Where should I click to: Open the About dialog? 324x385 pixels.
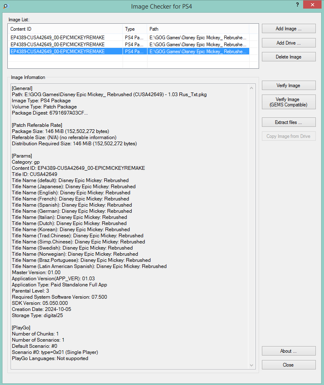coord(289,351)
